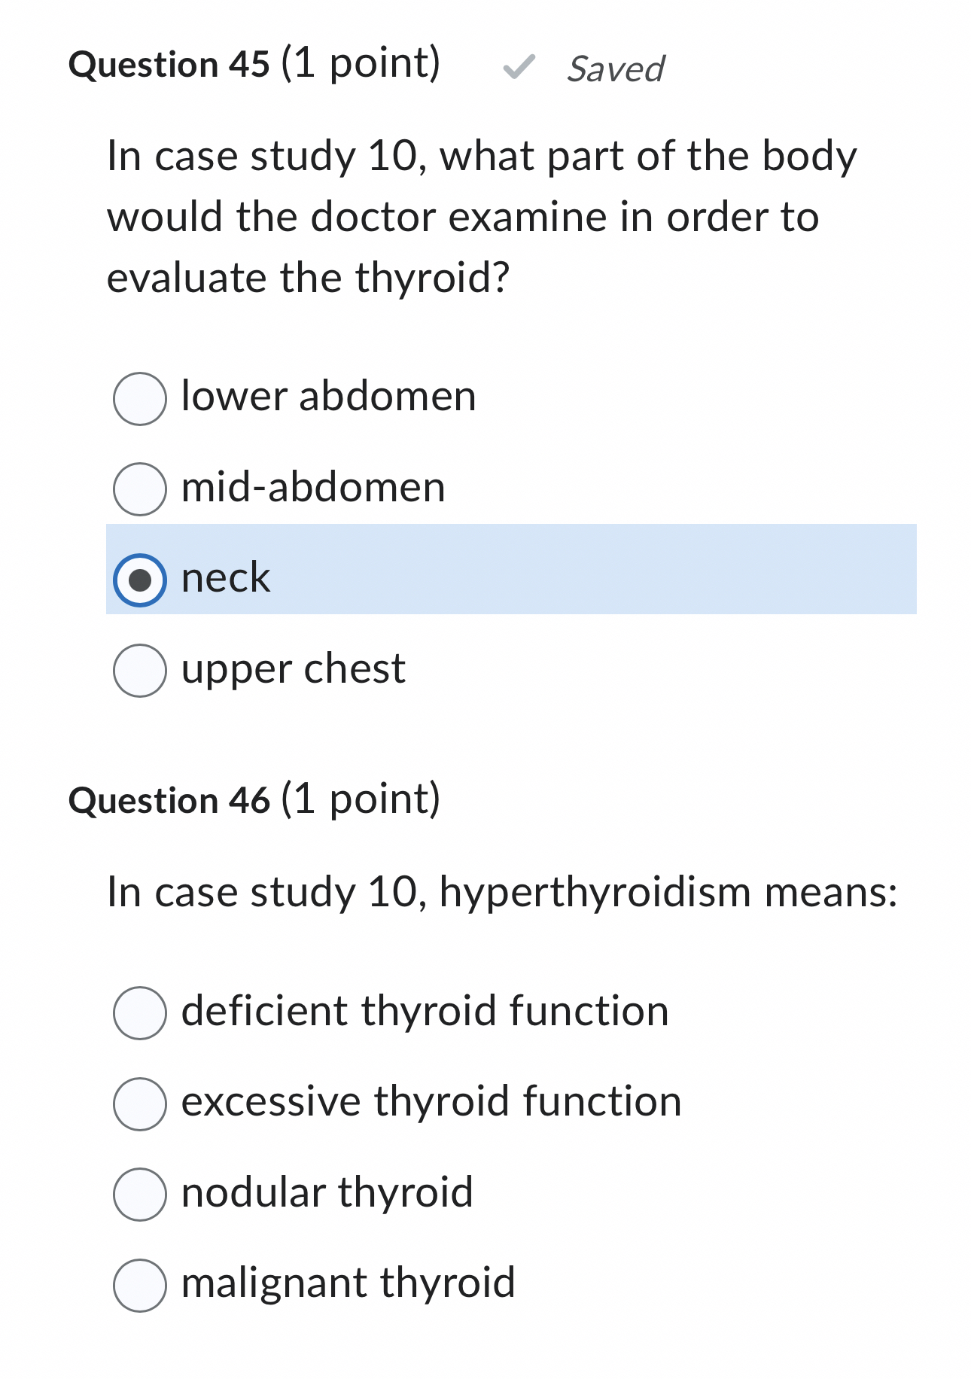The width and height of the screenshot is (971, 1379).
Task: Select the 'mid-abdomen' radio button
Action: [x=140, y=489]
